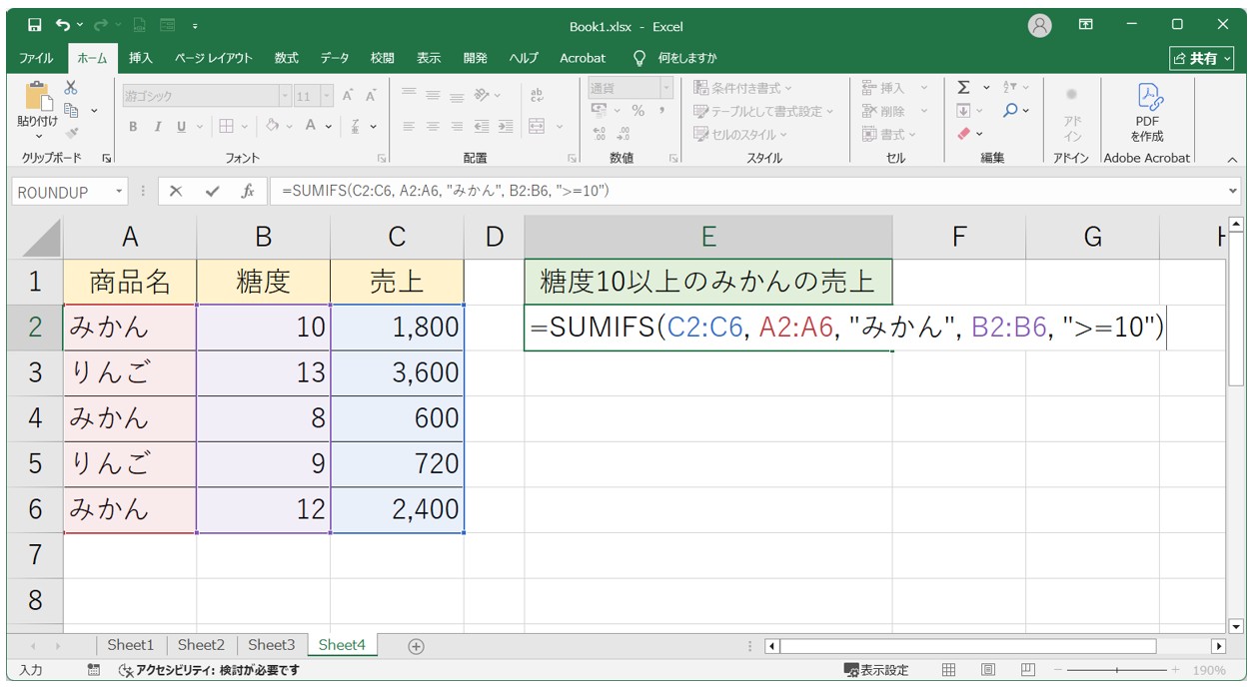1253x687 pixels.
Task: Add a new sheet with the plus icon
Action: pyautogui.click(x=417, y=646)
